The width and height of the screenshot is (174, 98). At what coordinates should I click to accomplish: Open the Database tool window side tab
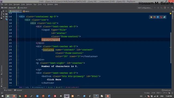(x=173, y=15)
